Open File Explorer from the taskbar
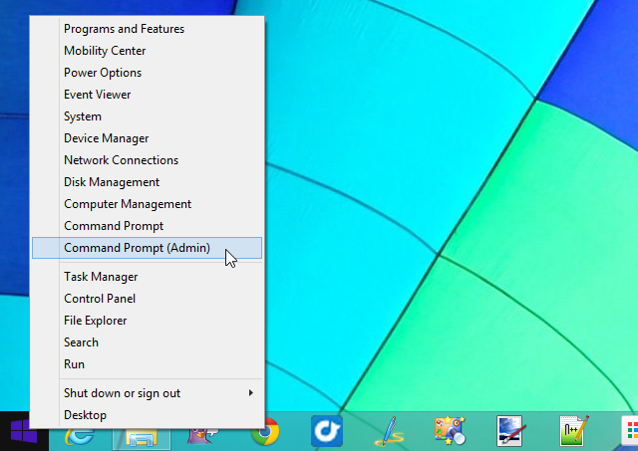 click(x=142, y=439)
